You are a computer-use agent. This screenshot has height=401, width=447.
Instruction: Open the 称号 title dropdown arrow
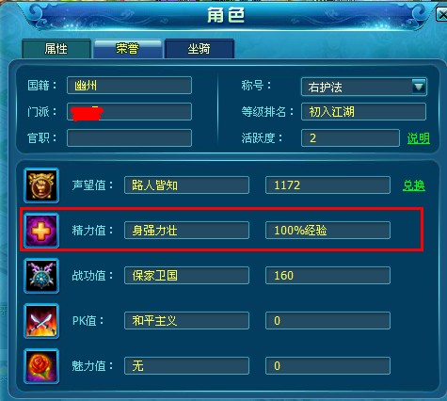pos(419,87)
